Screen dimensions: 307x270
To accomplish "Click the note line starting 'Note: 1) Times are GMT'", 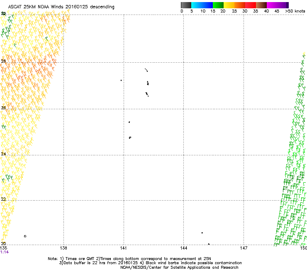I will (x=129, y=259).
